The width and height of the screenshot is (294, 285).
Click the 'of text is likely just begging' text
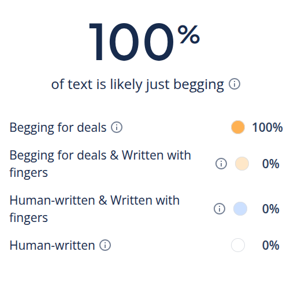click(x=137, y=84)
